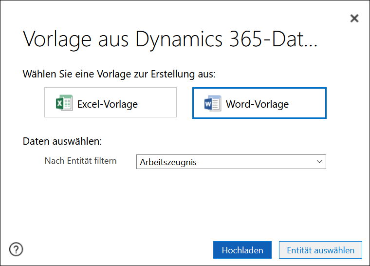Open help via the question mark icon

pos(16,249)
